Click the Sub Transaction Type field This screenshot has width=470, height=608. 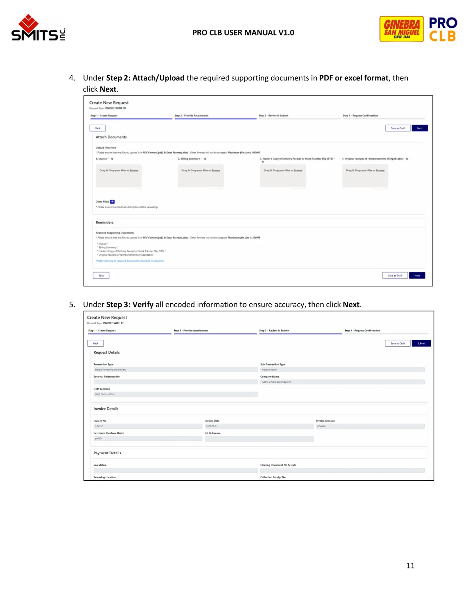point(342,370)
